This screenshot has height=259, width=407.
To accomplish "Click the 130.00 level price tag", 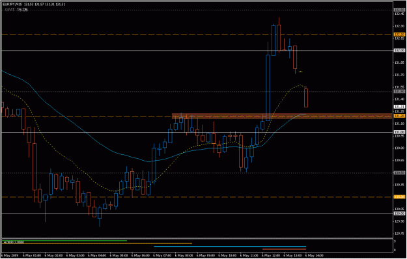I will coord(399,213).
